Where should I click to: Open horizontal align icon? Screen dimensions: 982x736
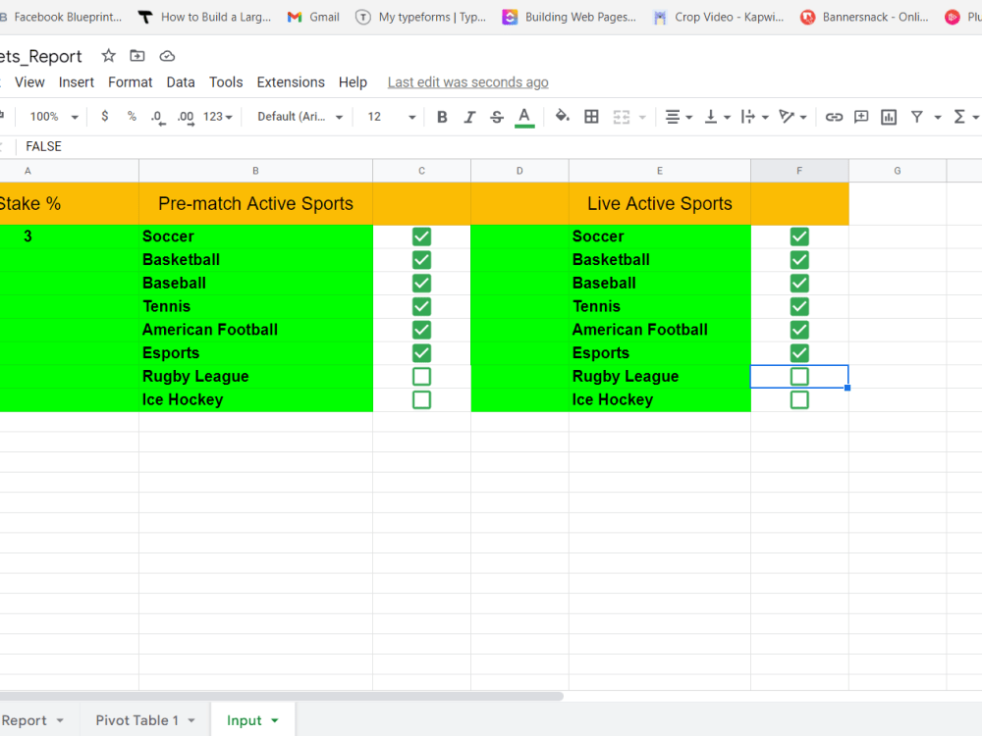[673, 117]
